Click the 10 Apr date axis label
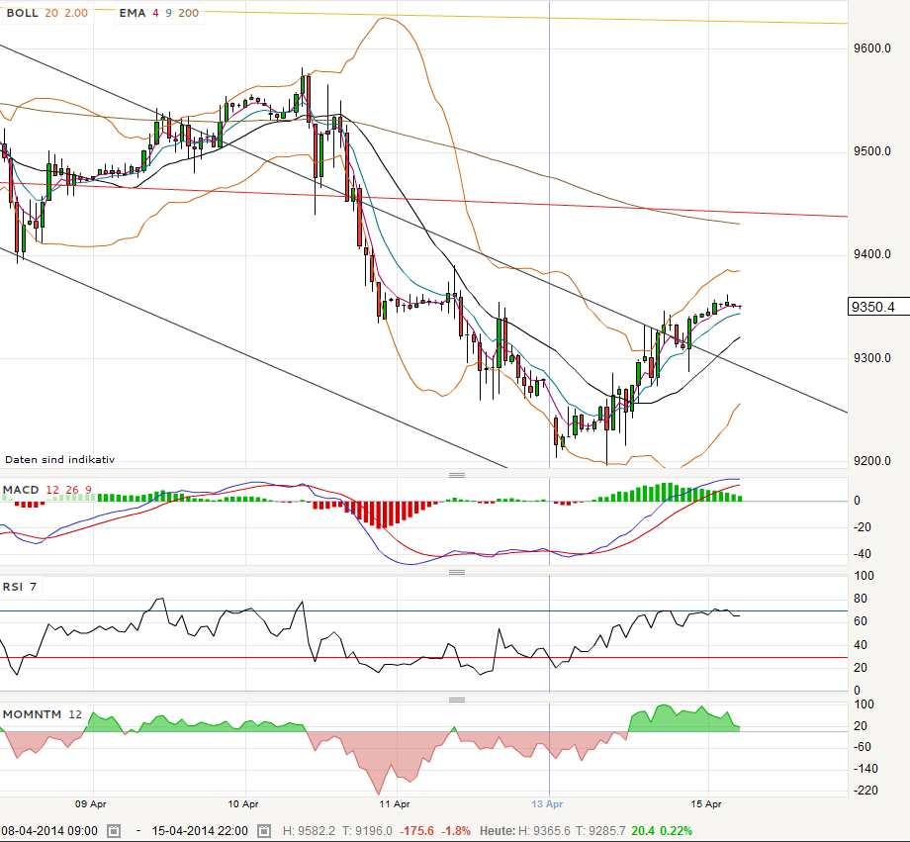910x842 pixels. click(x=243, y=804)
